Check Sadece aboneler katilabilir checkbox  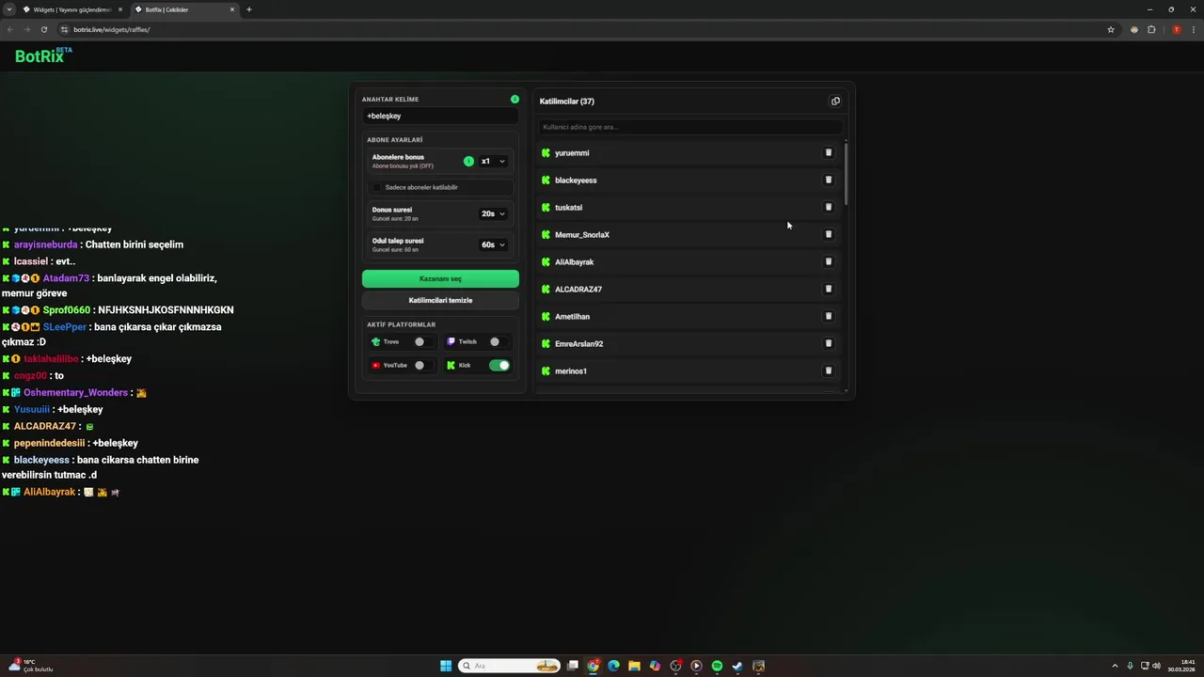[x=377, y=187]
